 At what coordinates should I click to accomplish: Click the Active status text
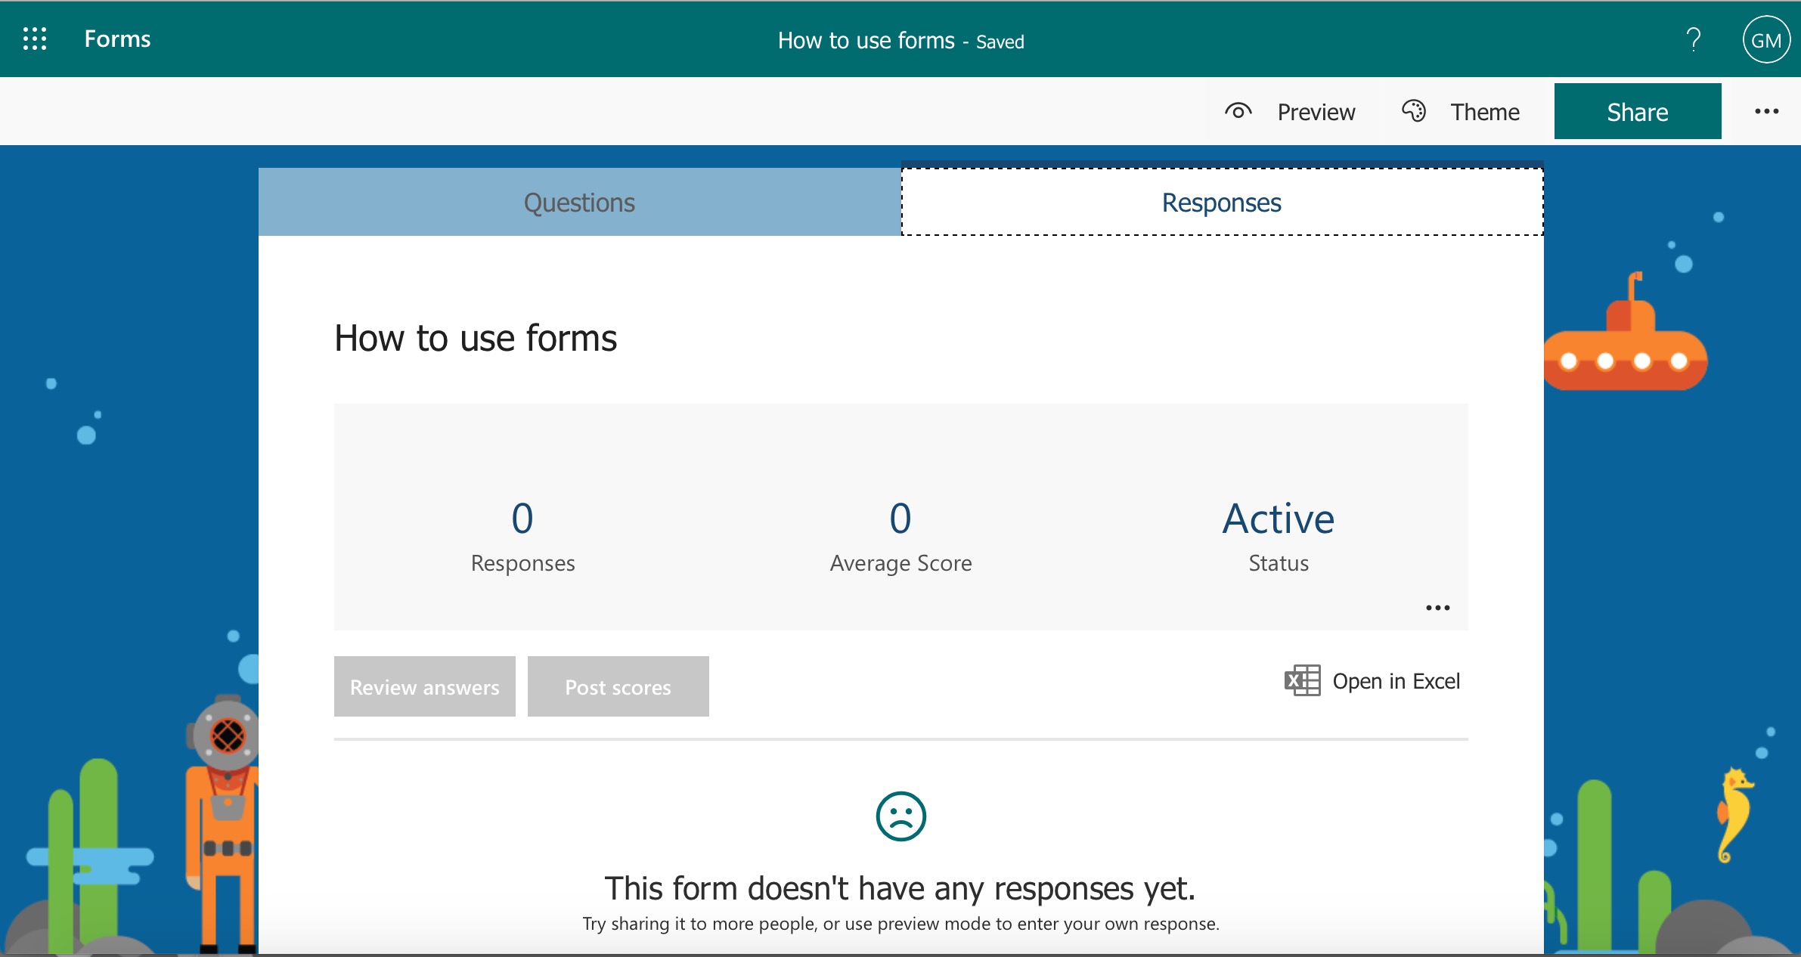tap(1278, 519)
